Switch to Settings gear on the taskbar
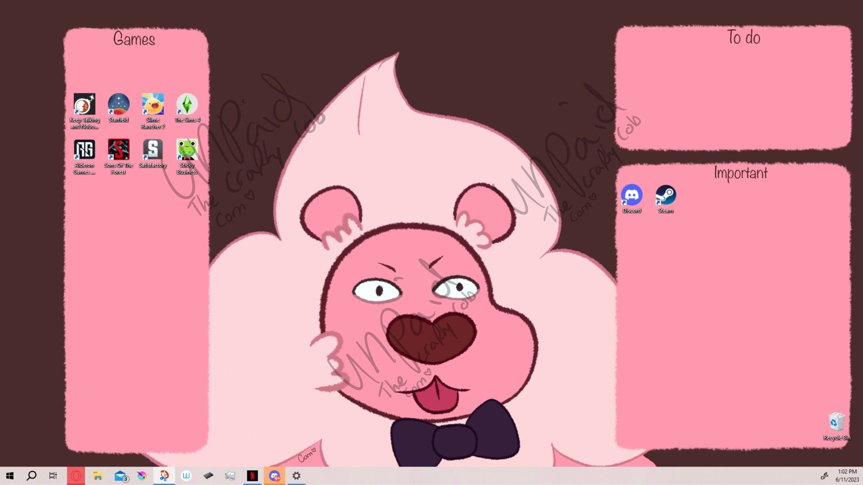This screenshot has height=485, width=863. coord(296,476)
